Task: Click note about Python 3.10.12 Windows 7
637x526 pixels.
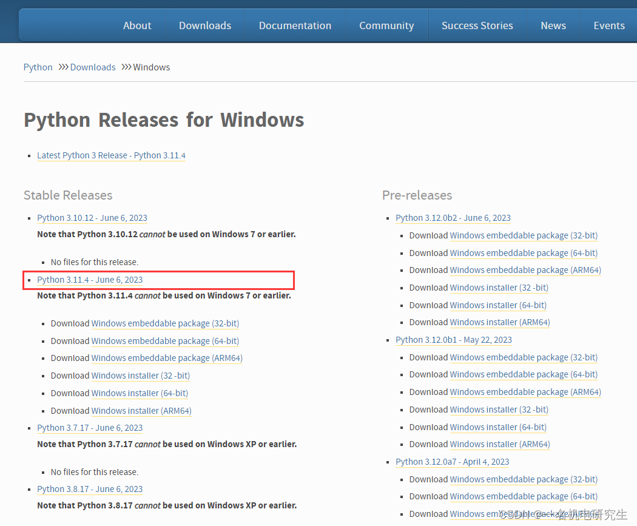Action: (x=167, y=234)
